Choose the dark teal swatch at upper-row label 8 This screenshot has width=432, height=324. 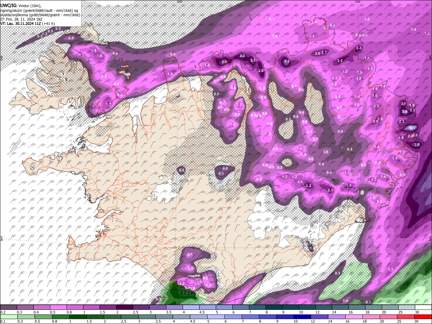(273, 307)
